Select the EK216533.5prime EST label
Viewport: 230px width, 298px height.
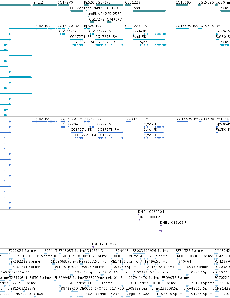tap(193, 267)
